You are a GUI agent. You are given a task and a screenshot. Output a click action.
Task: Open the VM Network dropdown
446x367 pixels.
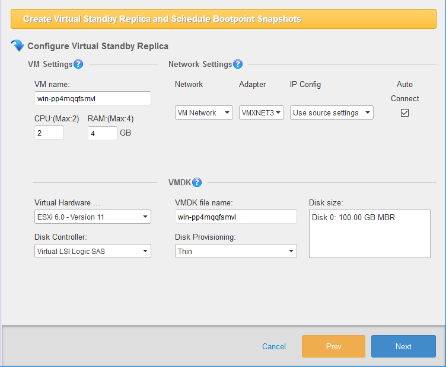pos(204,112)
